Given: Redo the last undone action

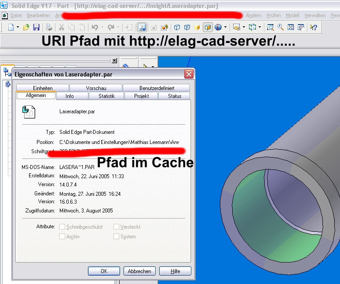Looking at the screenshot, I should click(111, 27).
